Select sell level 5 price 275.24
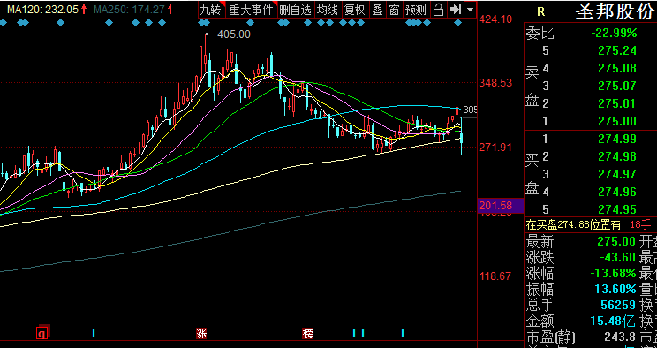The height and width of the screenshot is (348, 657). [x=616, y=50]
